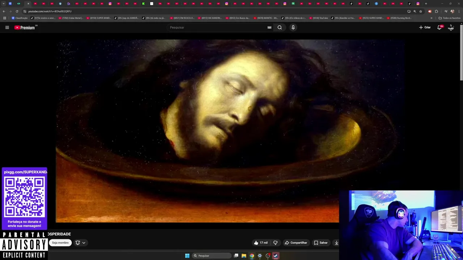The image size is (463, 260).
Task: Open the on-screen keyboard in search box
Action: click(x=269, y=27)
